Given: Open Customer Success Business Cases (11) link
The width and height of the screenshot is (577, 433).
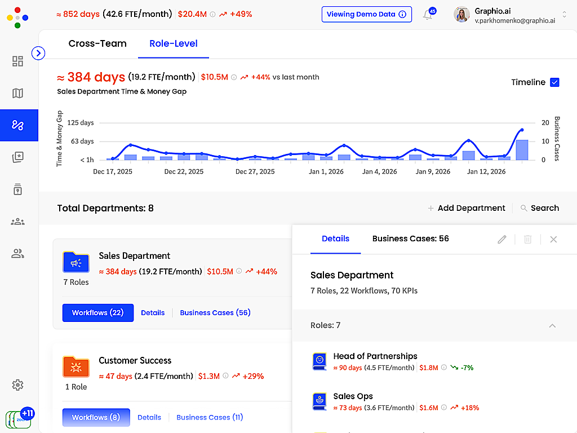Looking at the screenshot, I should (x=210, y=417).
